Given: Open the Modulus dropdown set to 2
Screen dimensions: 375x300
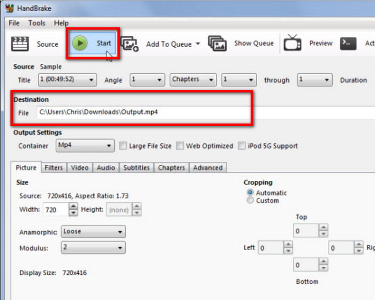Looking at the screenshot, I should (93, 247).
